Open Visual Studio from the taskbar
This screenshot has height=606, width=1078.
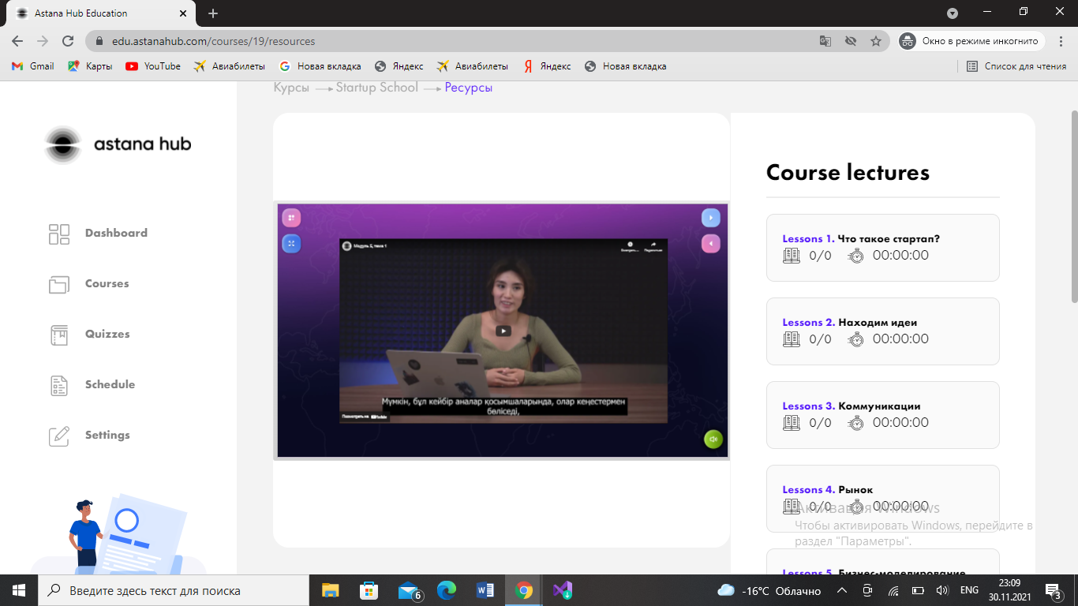click(x=563, y=590)
